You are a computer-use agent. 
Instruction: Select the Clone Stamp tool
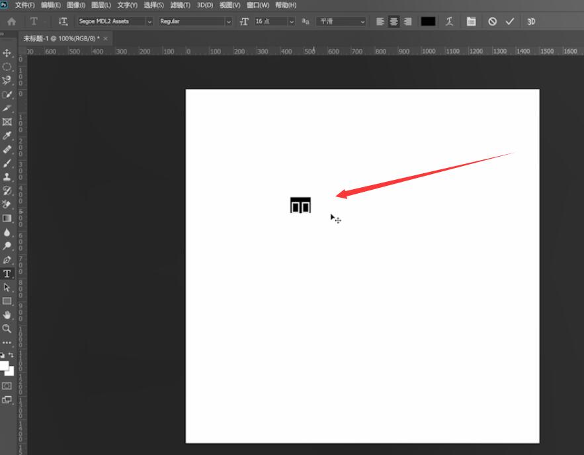pyautogui.click(x=7, y=177)
